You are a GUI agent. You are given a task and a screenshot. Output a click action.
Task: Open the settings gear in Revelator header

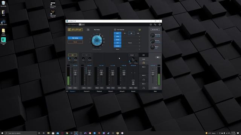click(x=160, y=24)
